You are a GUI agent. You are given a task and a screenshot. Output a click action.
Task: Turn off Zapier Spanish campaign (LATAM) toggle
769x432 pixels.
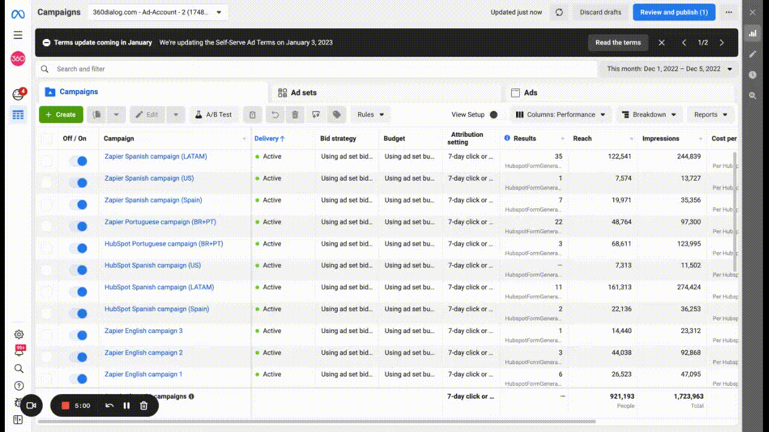tap(78, 161)
